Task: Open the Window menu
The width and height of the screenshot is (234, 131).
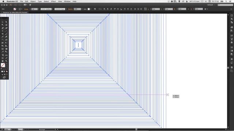Action: (67, 1)
